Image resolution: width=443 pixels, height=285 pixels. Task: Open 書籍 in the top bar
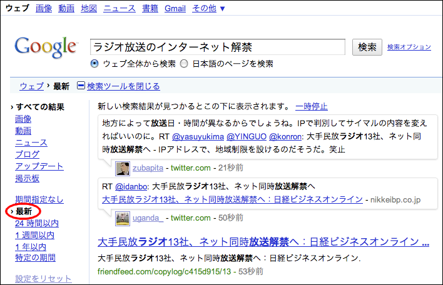150,9
